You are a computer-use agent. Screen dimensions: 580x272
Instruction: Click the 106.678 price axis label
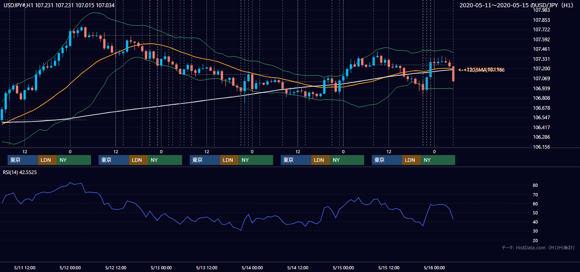[x=541, y=108]
